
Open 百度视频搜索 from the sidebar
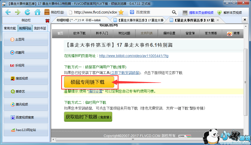click(26, 117)
